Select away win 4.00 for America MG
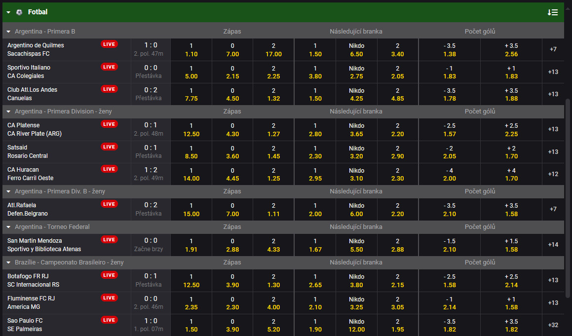This screenshot has height=336, width=572. point(273,303)
